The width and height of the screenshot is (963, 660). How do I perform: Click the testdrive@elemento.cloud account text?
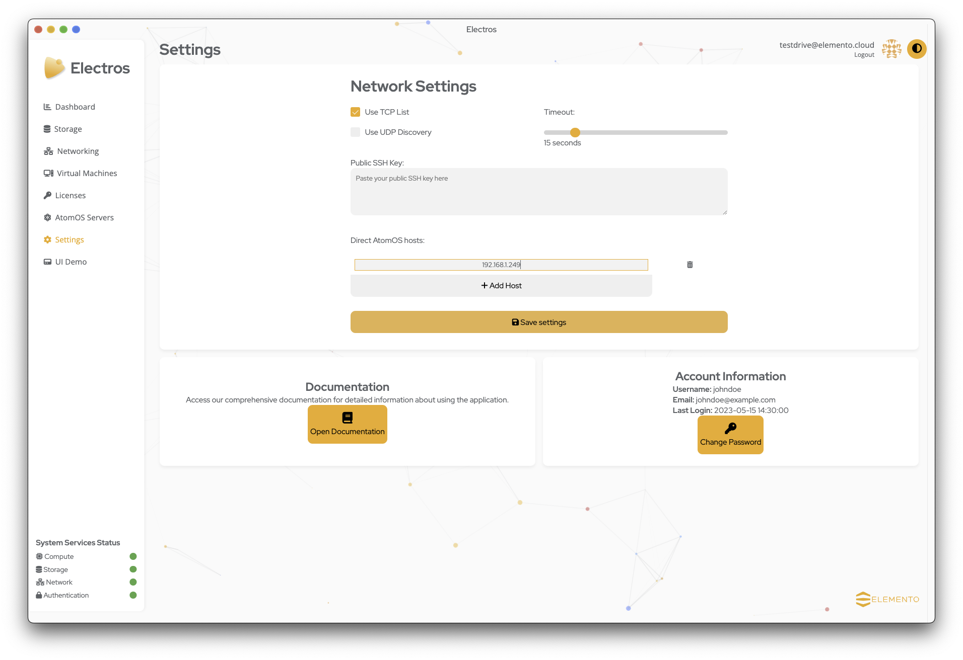[827, 45]
